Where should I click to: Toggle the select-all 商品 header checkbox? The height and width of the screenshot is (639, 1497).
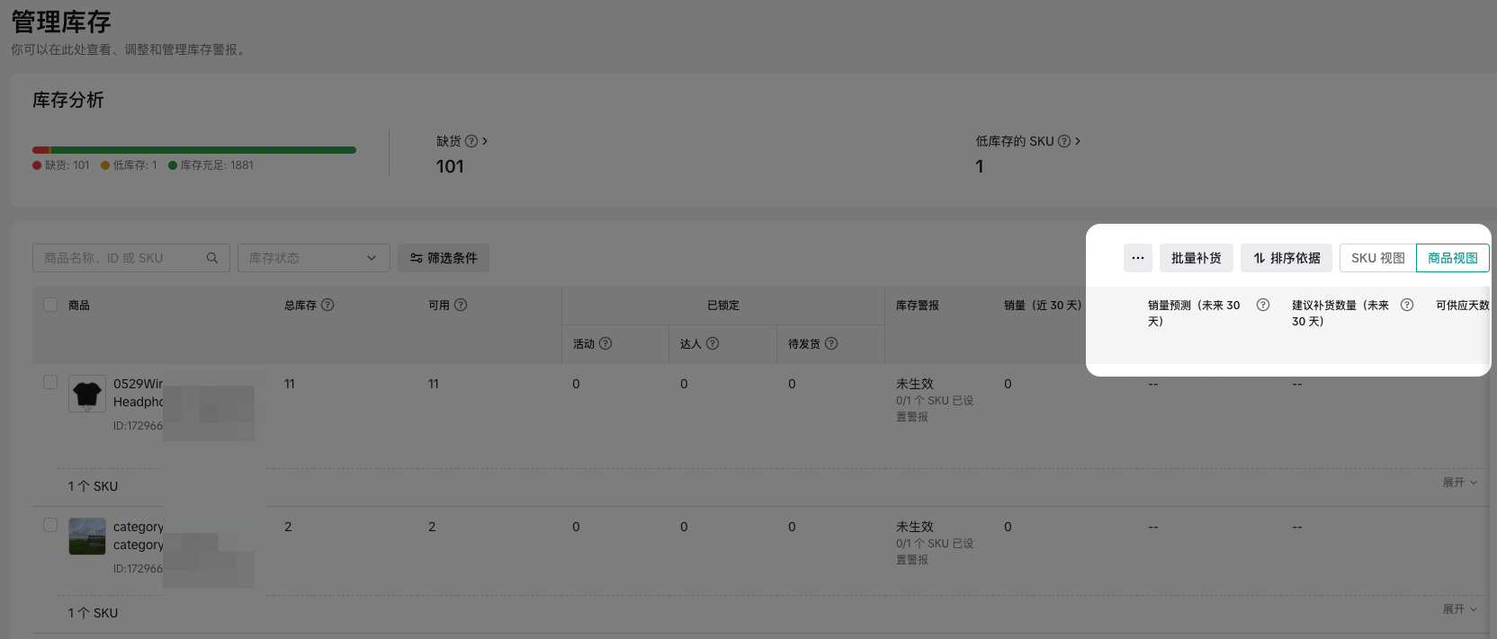coord(50,305)
